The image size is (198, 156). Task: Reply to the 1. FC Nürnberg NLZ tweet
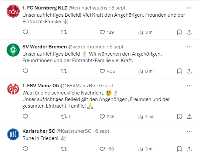tap(25, 32)
